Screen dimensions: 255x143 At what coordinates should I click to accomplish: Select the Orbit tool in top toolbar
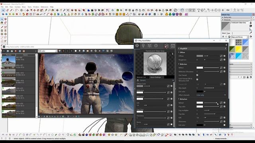57,10
